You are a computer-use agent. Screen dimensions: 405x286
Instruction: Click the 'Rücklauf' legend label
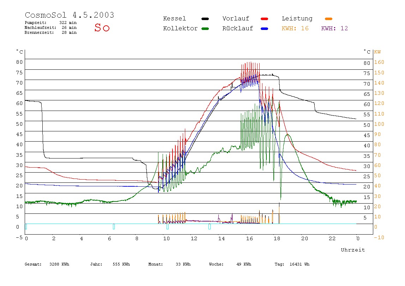(x=238, y=29)
